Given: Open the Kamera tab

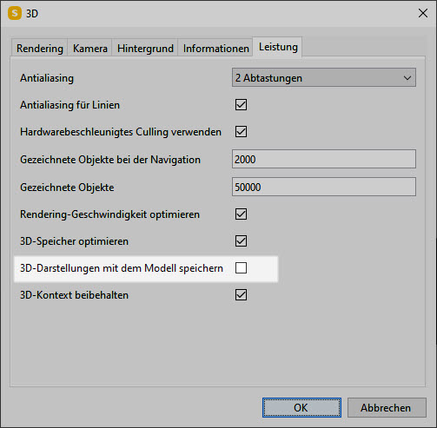Looking at the screenshot, I should coord(90,48).
